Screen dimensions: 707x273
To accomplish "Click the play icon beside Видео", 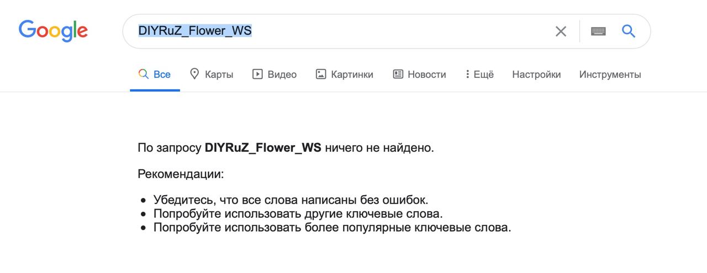I will [257, 74].
